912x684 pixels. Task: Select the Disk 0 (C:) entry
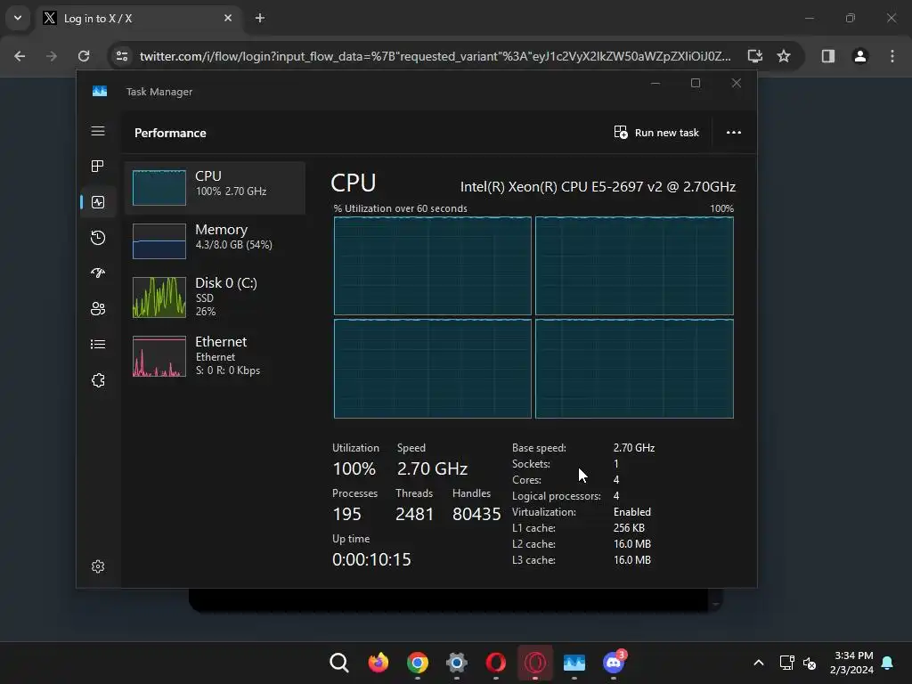click(x=216, y=297)
